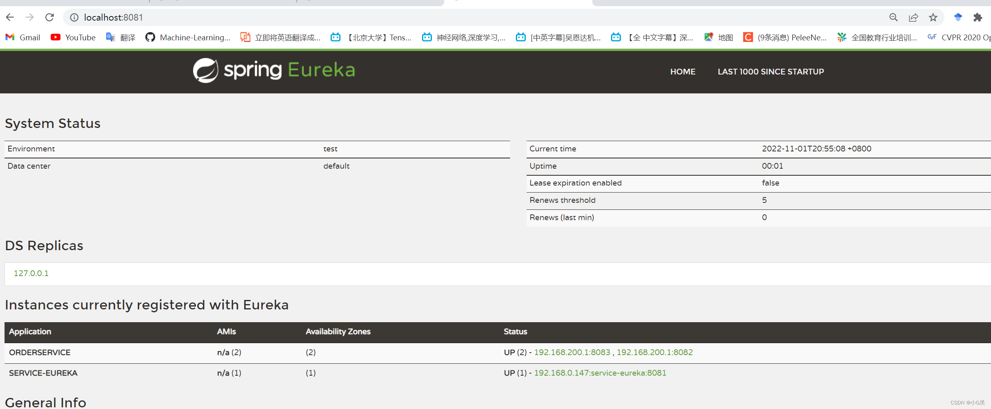Click the DS Replicas heading
Screen dimensions: 991x409
click(x=44, y=246)
